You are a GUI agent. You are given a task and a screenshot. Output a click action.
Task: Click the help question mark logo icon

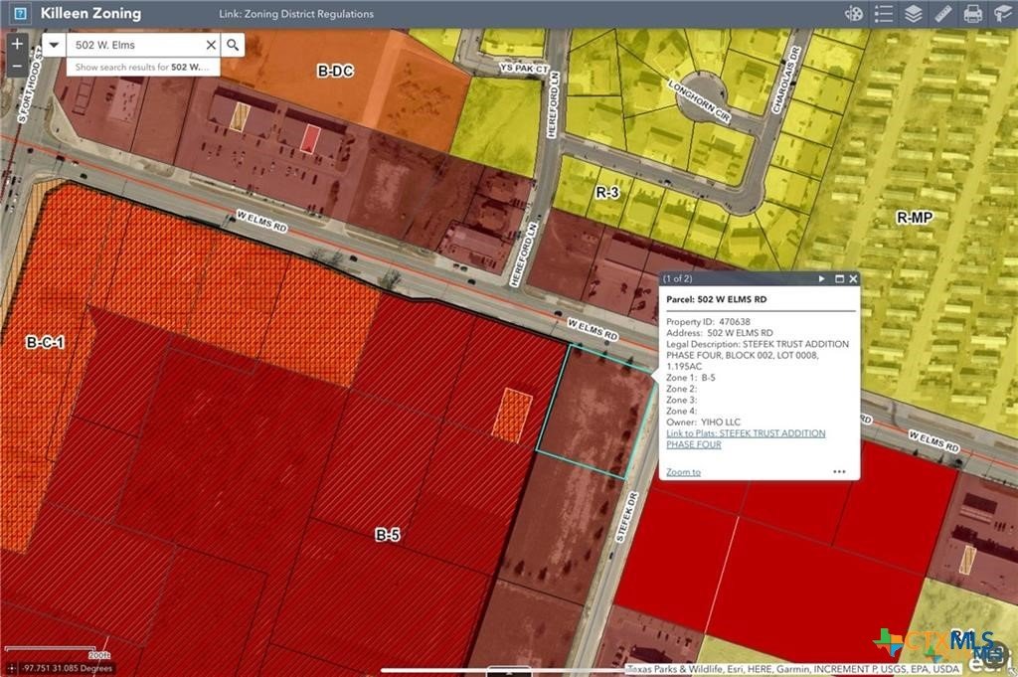point(20,14)
